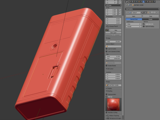Image resolution: width=160 pixels, height=120 pixels.
Task: Switch subdivision type to Simple
Action: (x=150, y=19)
